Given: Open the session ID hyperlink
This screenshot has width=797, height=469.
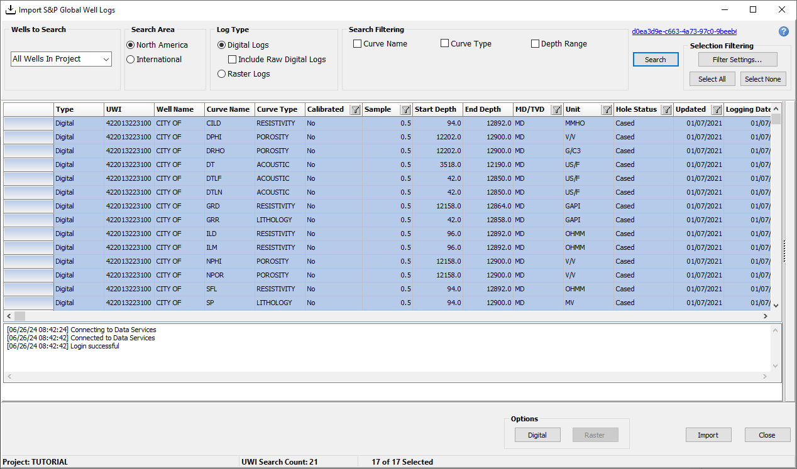Looking at the screenshot, I should (684, 31).
